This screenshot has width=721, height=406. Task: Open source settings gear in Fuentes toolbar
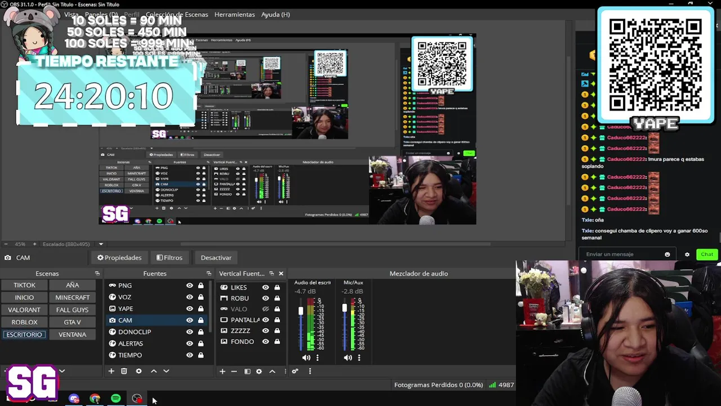point(139,371)
